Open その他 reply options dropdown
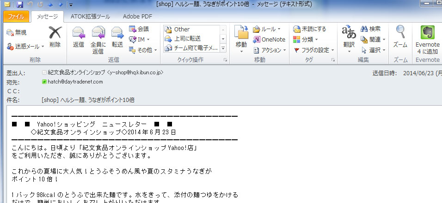Screen dimensions: 442x203 143,50
